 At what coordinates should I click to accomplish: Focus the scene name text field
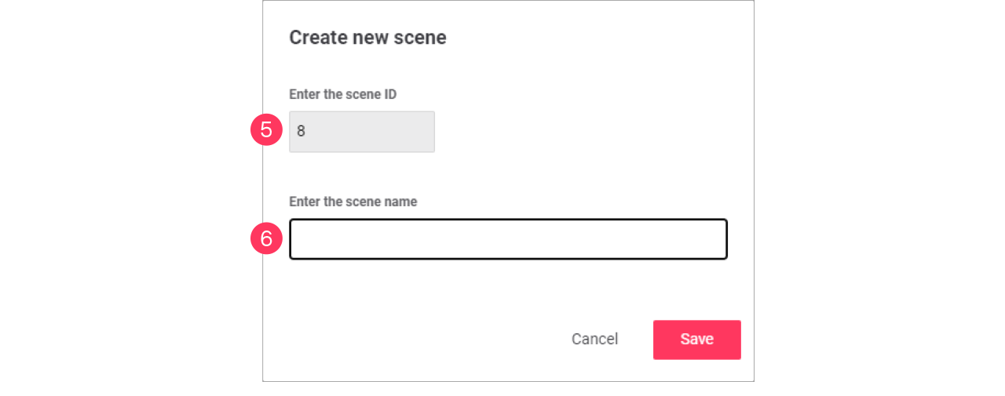click(508, 239)
